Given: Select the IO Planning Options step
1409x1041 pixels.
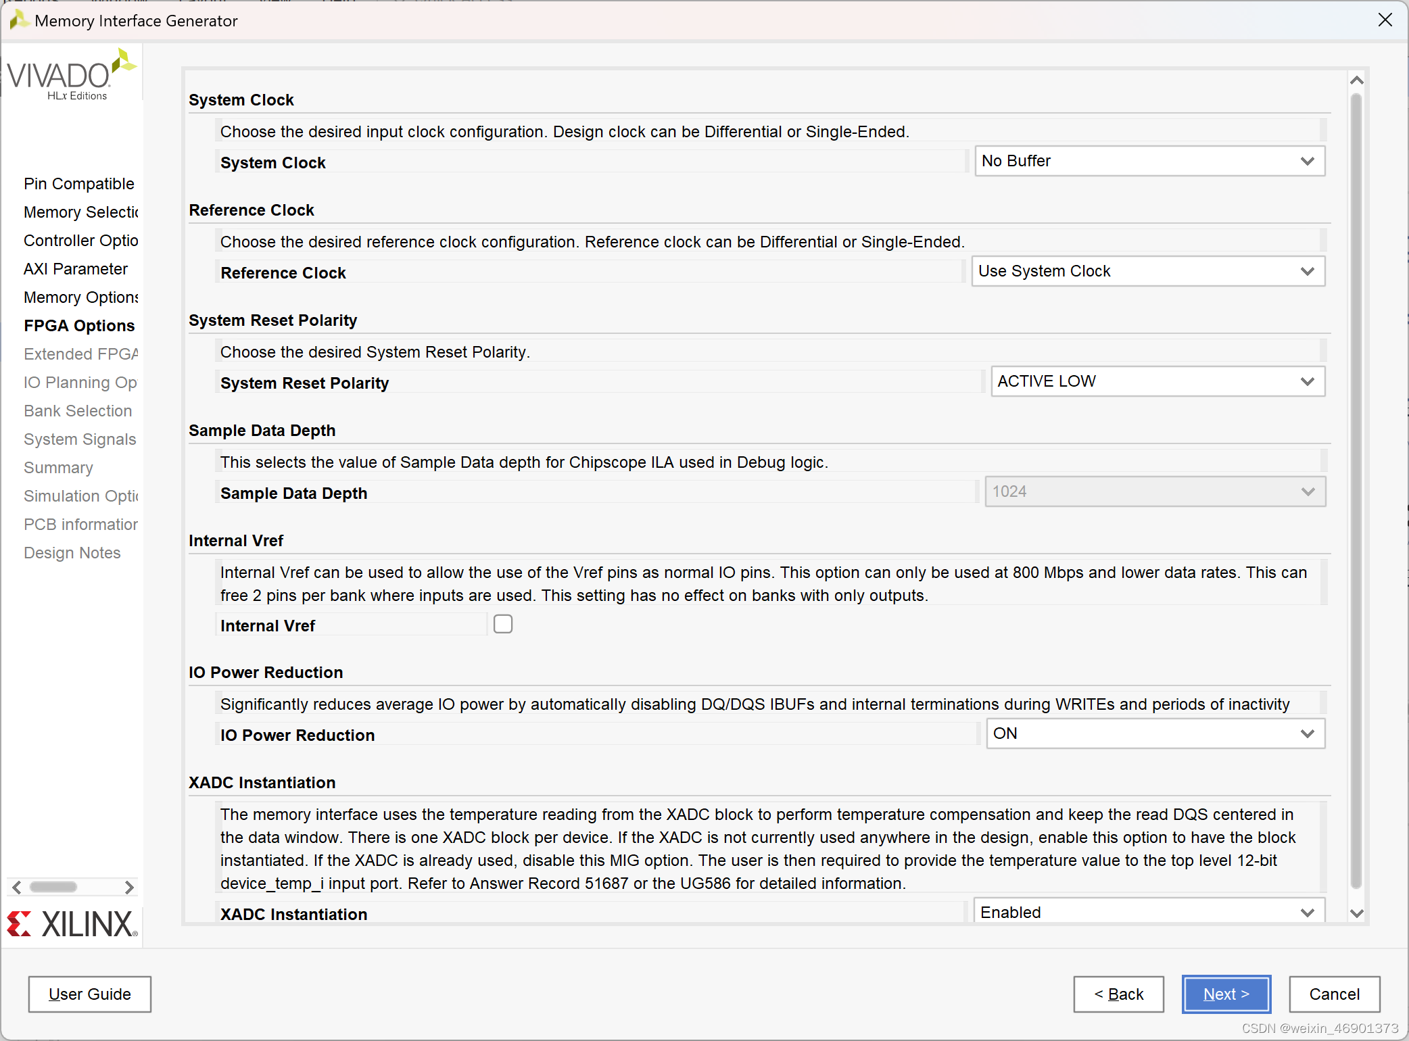Looking at the screenshot, I should pyautogui.click(x=80, y=383).
